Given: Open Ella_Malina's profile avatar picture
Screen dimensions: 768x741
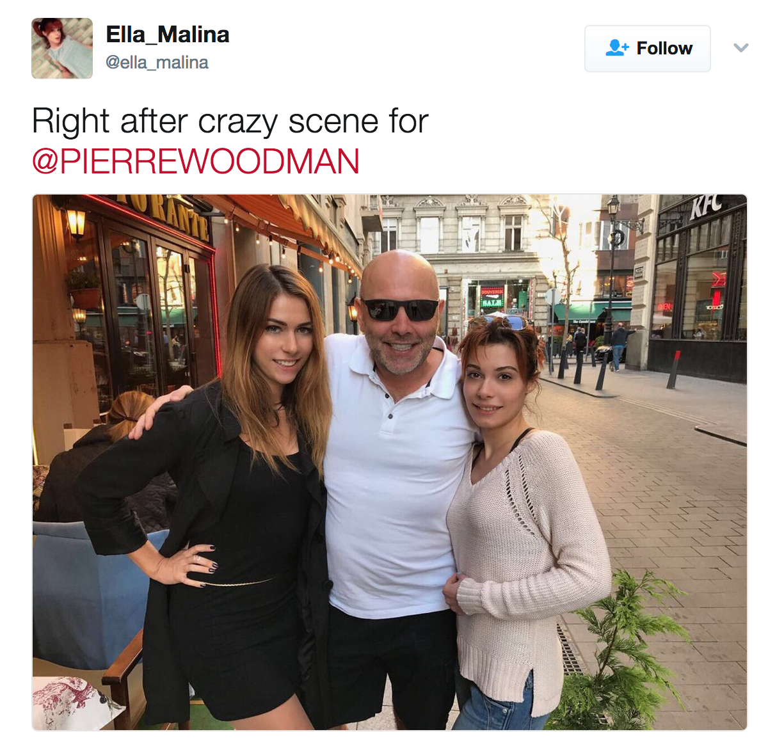Looking at the screenshot, I should pyautogui.click(x=62, y=49).
